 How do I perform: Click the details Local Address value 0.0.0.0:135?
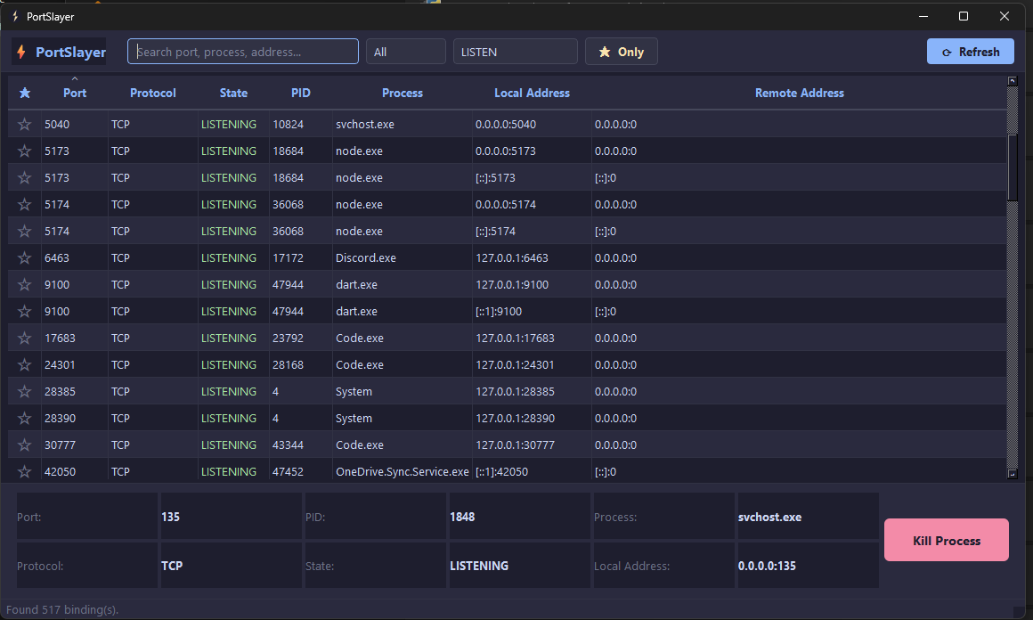click(766, 566)
